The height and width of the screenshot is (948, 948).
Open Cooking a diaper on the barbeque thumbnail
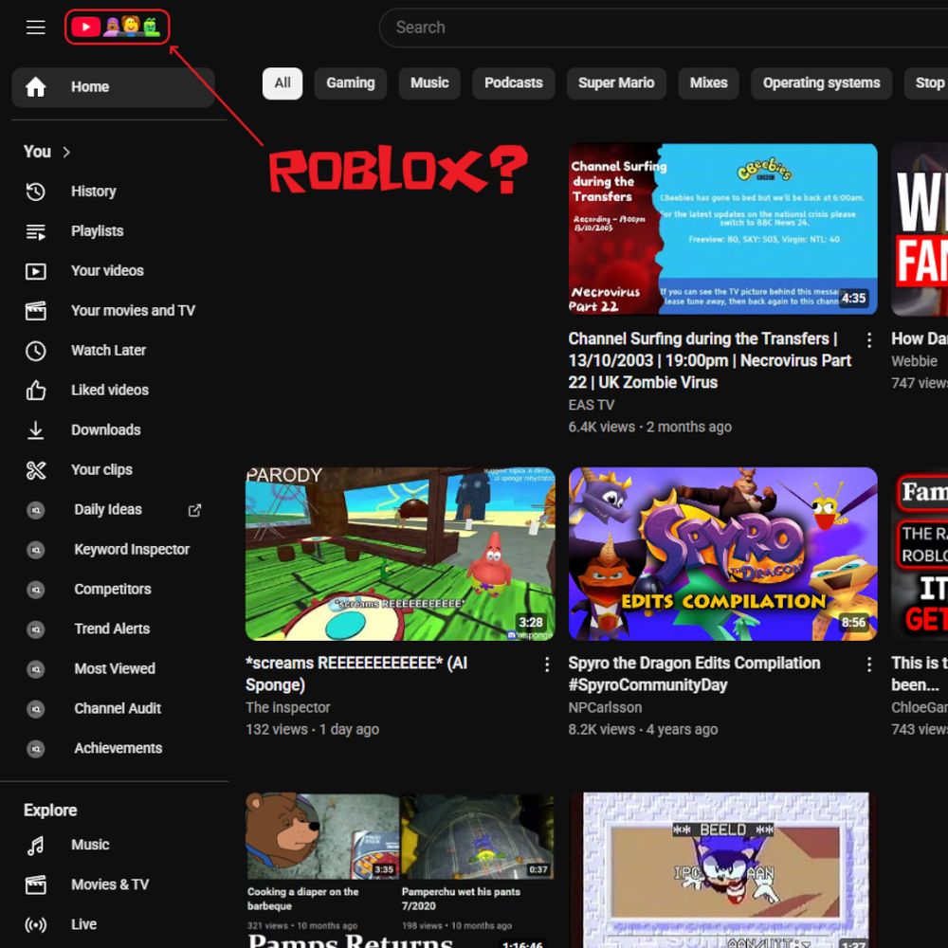coord(323,835)
